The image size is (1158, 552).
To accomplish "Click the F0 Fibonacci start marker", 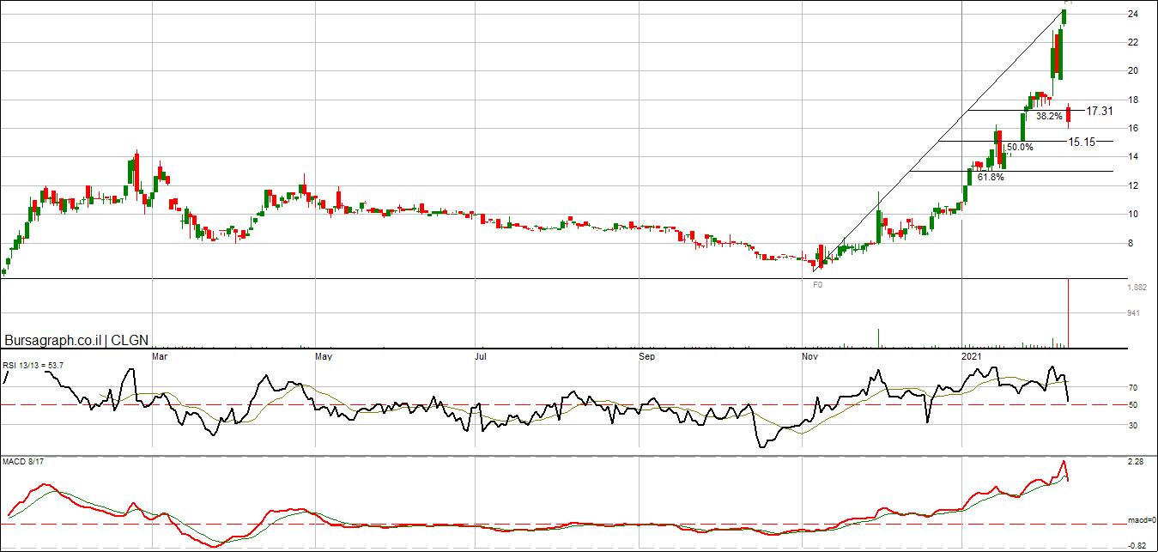I will (817, 284).
